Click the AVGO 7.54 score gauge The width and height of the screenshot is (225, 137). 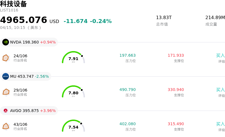[73, 126]
